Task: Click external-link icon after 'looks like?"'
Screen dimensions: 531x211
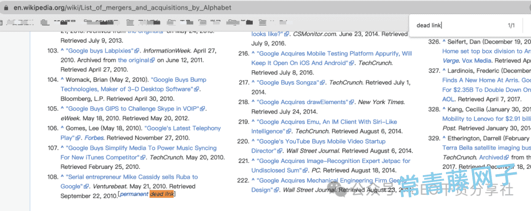Action: point(287,34)
